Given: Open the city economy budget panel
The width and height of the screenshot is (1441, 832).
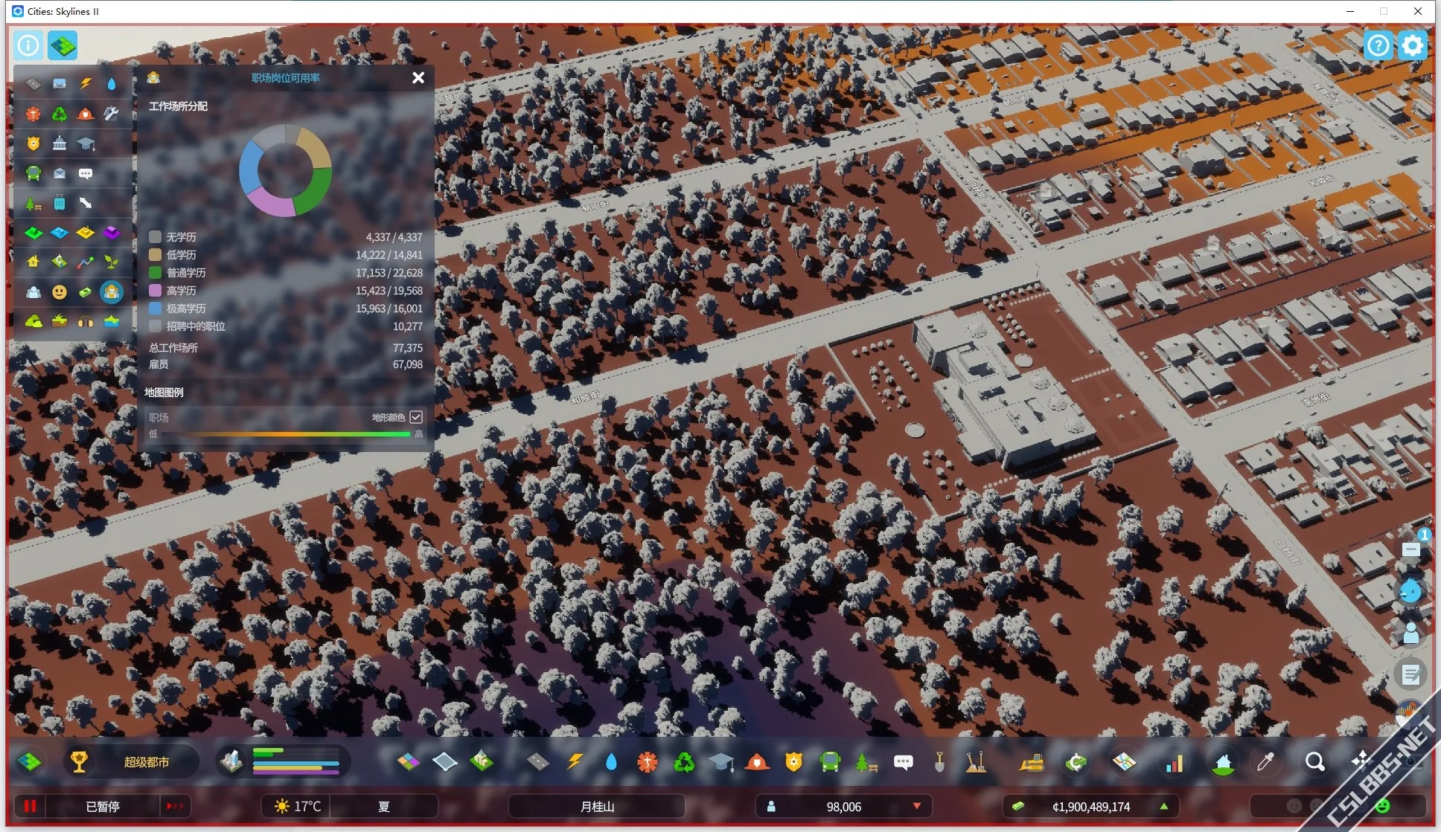Looking at the screenshot, I should click(x=1076, y=762).
